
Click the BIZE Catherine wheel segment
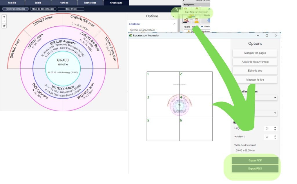(40, 91)
